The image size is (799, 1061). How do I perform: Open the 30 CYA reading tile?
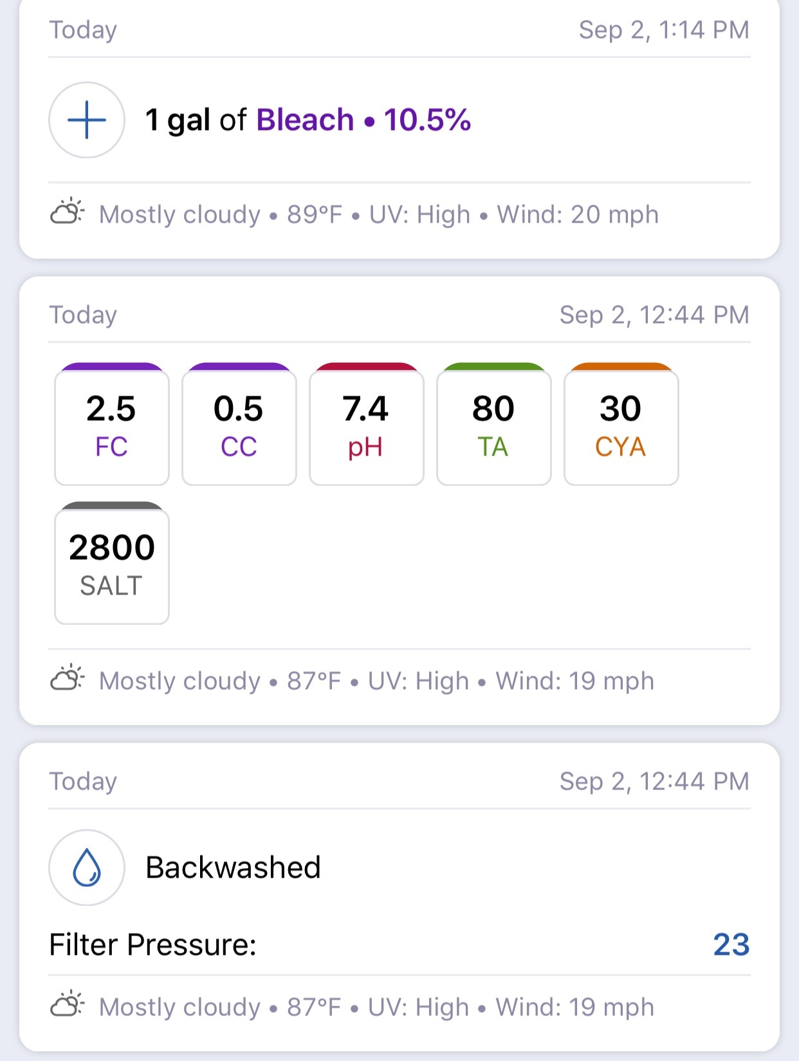click(x=621, y=424)
